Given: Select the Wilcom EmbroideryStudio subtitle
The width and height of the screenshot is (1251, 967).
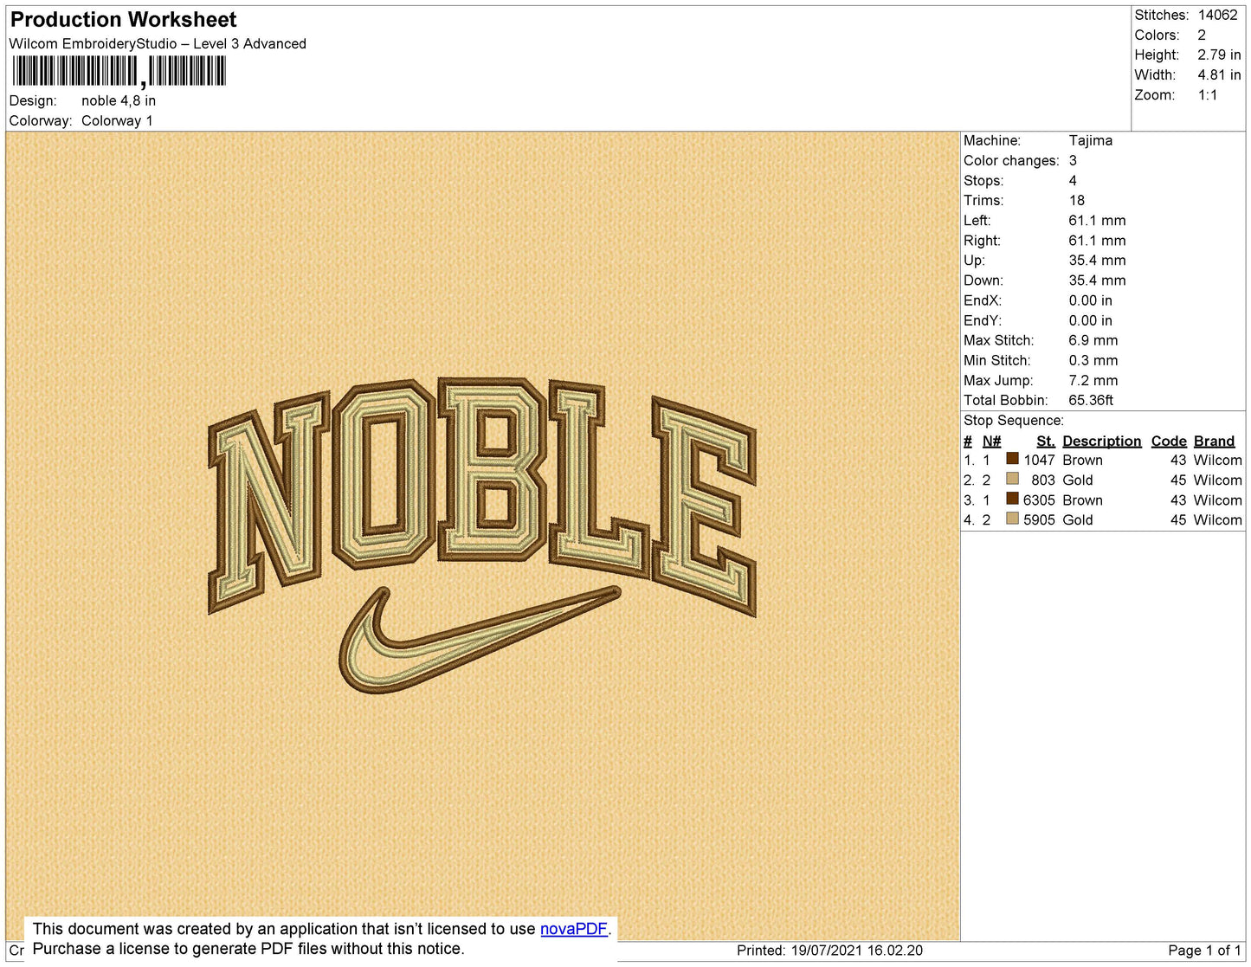Looking at the screenshot, I should (158, 43).
